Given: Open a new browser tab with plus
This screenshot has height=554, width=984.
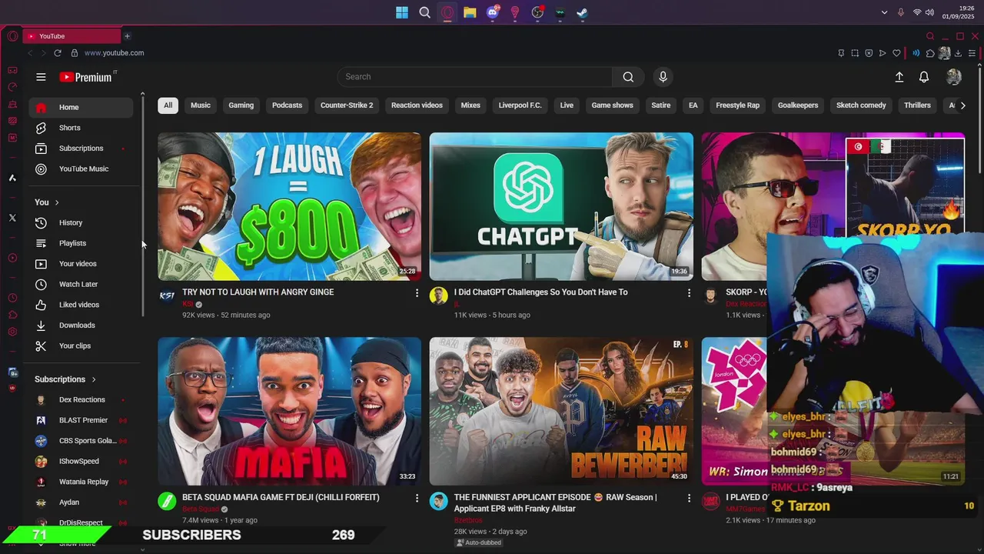Looking at the screenshot, I should (x=127, y=36).
